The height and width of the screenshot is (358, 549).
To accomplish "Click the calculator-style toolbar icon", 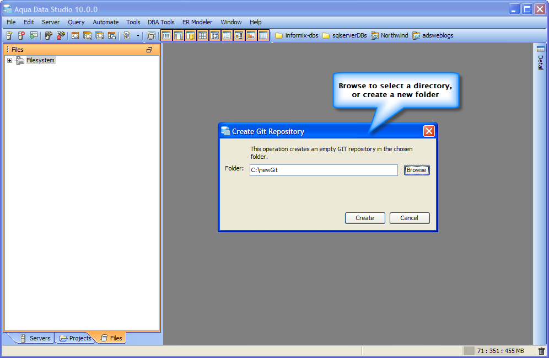I will 151,35.
